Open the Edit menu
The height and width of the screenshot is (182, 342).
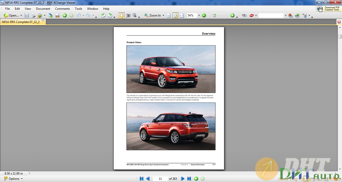click(17, 8)
